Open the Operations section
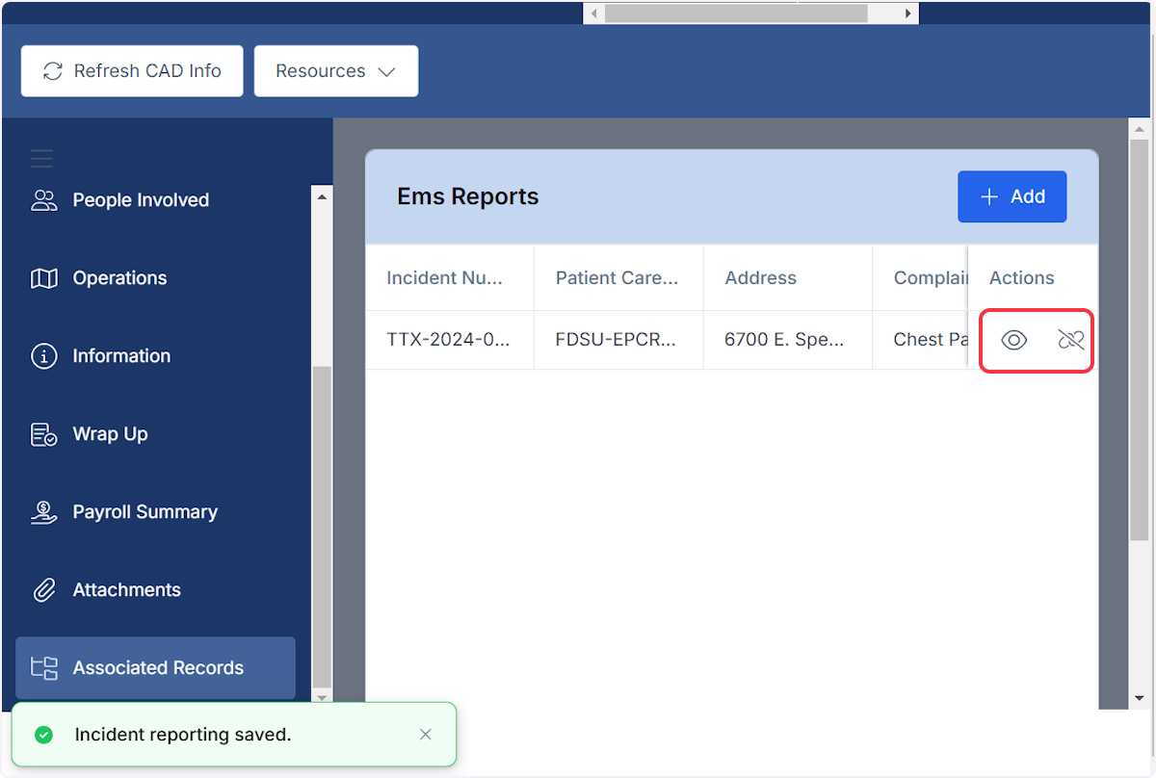 [155, 278]
